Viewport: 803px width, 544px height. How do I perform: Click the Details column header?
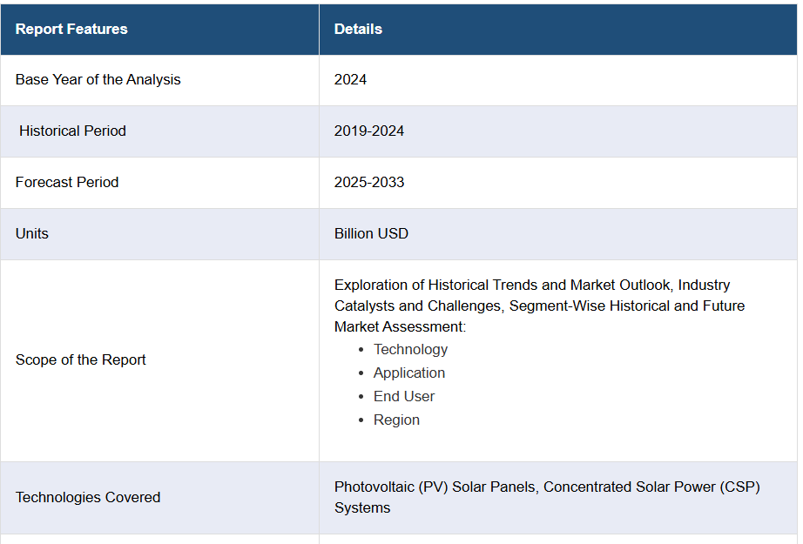click(358, 29)
